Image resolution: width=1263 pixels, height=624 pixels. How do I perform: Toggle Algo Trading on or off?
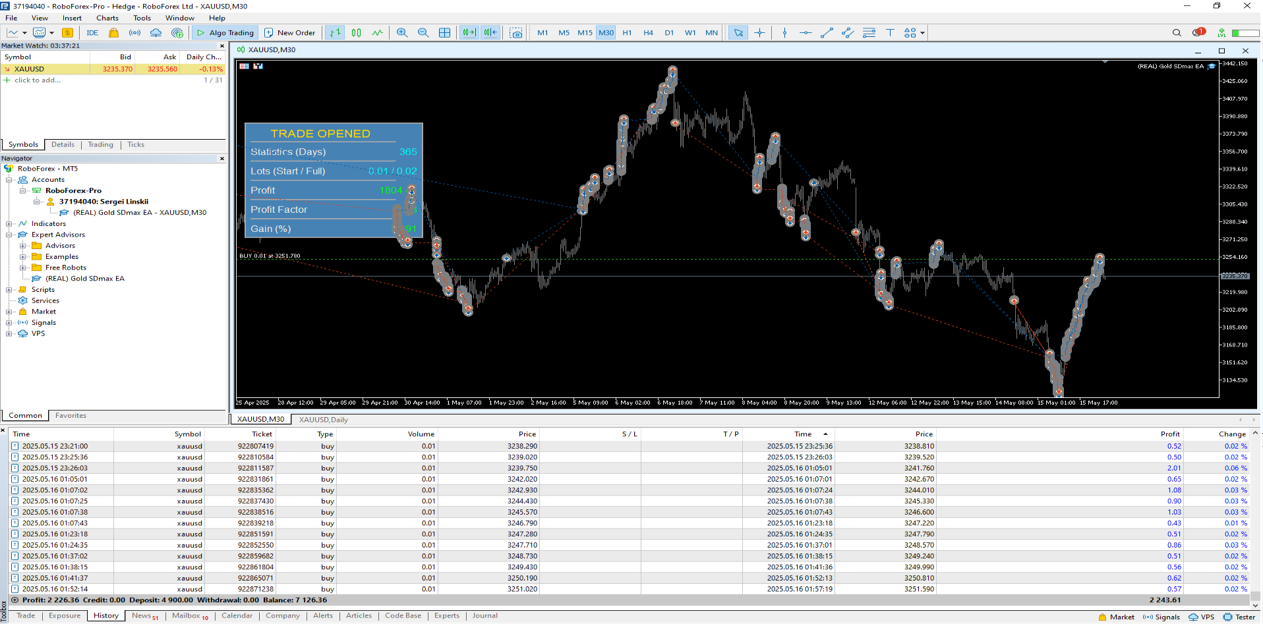pyautogui.click(x=225, y=32)
